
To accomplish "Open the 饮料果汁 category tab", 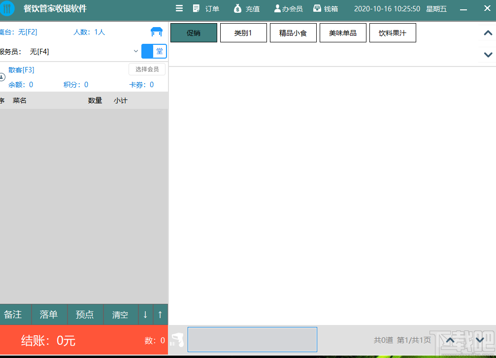I will [x=393, y=33].
